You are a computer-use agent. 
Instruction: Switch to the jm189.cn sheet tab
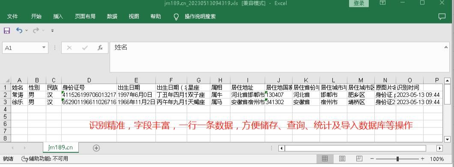(60, 148)
